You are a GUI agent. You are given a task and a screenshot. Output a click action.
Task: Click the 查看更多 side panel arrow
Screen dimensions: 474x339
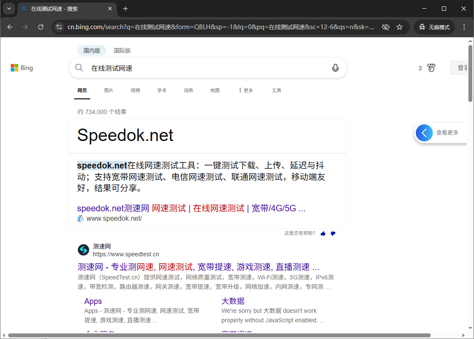424,133
